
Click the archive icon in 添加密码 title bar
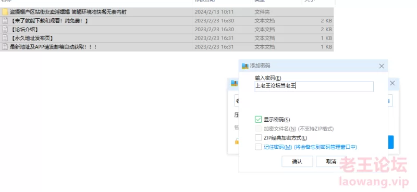pos(245,66)
